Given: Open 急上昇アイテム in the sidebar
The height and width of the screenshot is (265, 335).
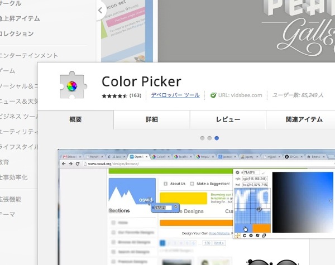Looking at the screenshot, I should 20,18.
